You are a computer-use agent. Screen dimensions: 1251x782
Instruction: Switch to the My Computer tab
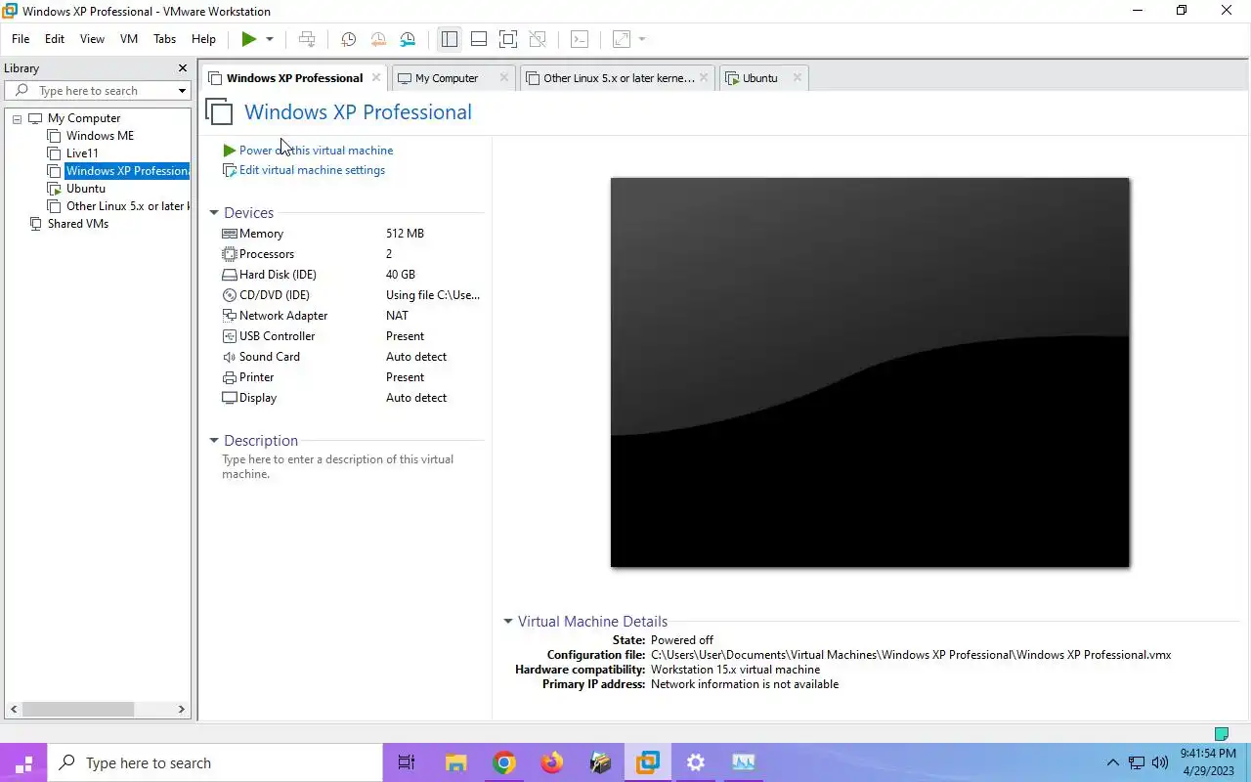[x=447, y=78]
